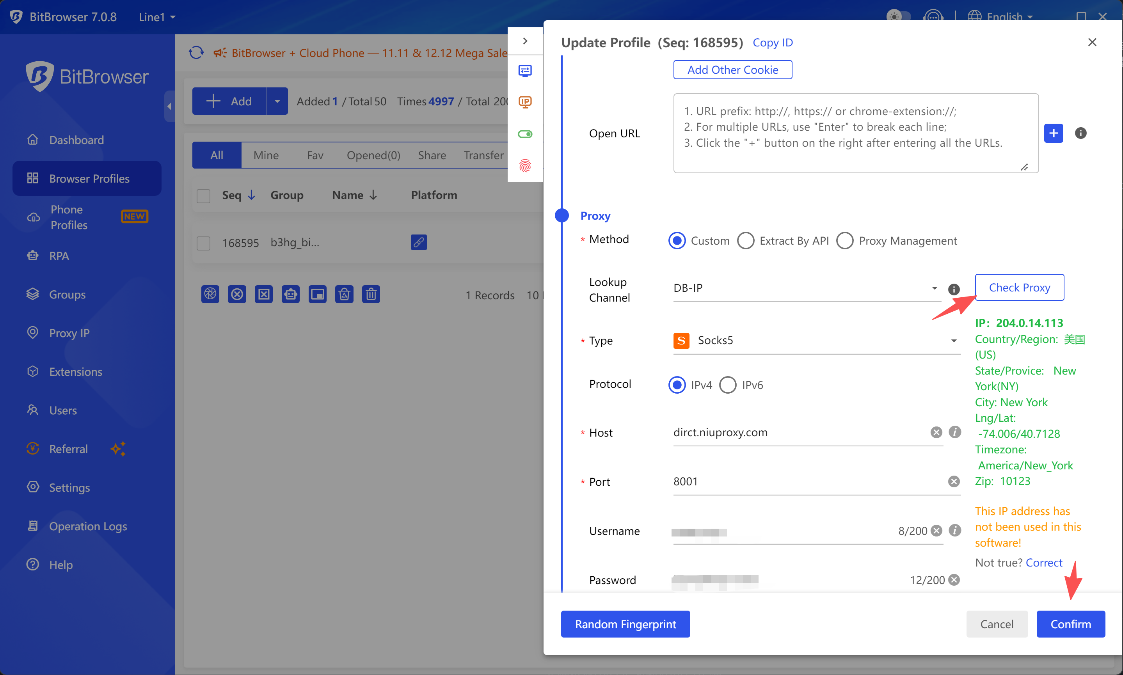Switch to the Fav tab
Screen dimensions: 1123x675
315,155
